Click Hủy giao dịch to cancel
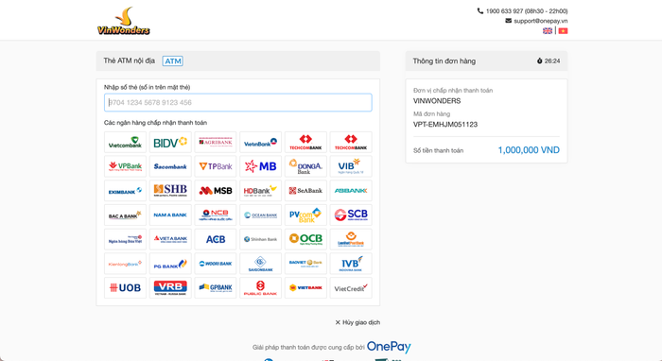 (357, 322)
